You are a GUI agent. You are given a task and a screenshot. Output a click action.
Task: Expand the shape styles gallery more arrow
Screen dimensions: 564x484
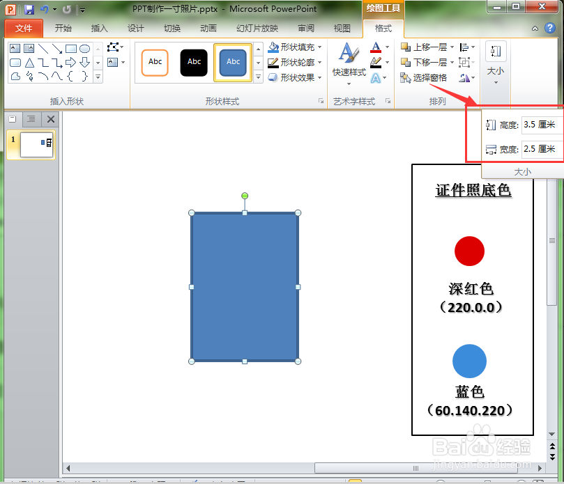point(258,77)
